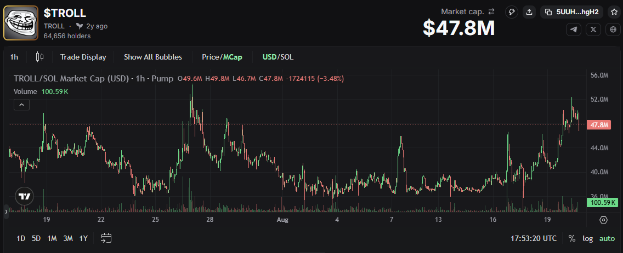Favorite the token with the star icon
This screenshot has height=253, width=623.
tap(614, 12)
